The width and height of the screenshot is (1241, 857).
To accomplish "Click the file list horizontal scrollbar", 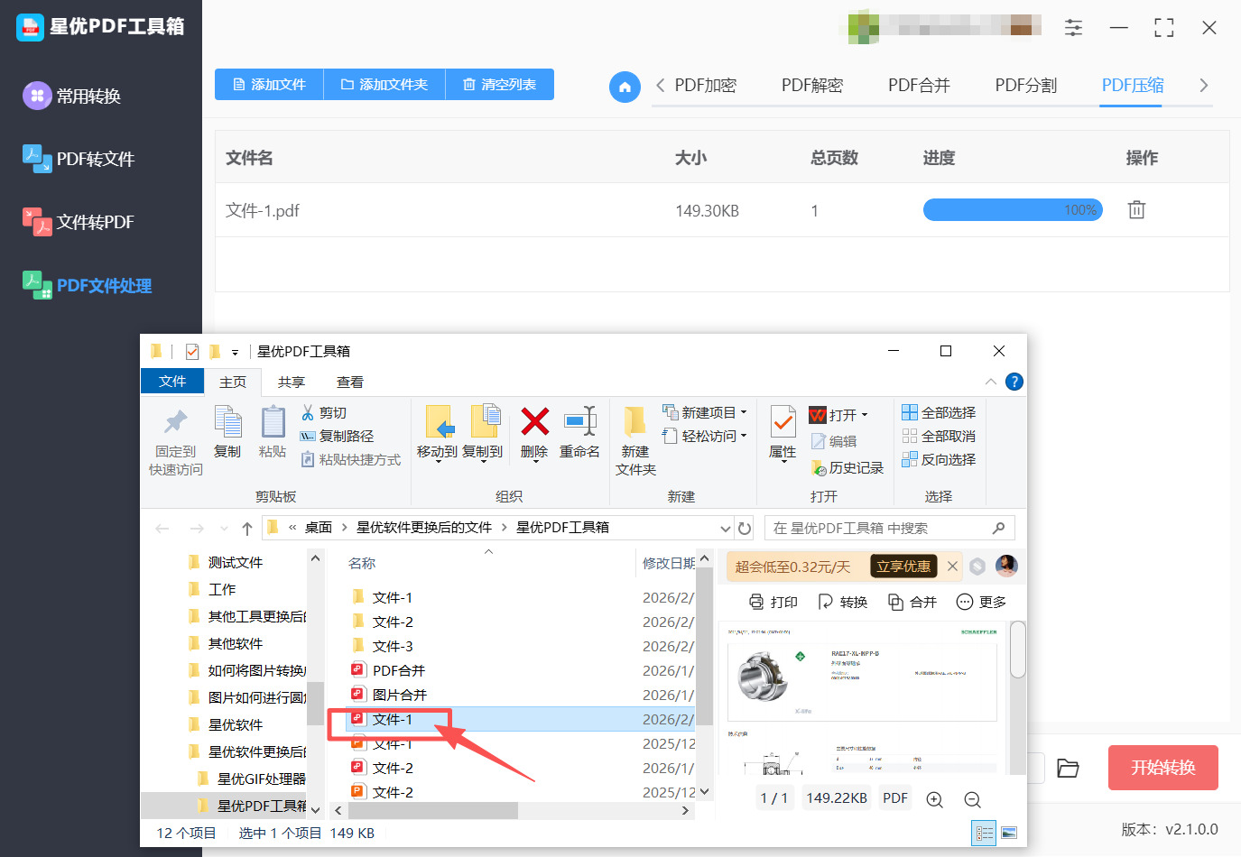I will 431,811.
